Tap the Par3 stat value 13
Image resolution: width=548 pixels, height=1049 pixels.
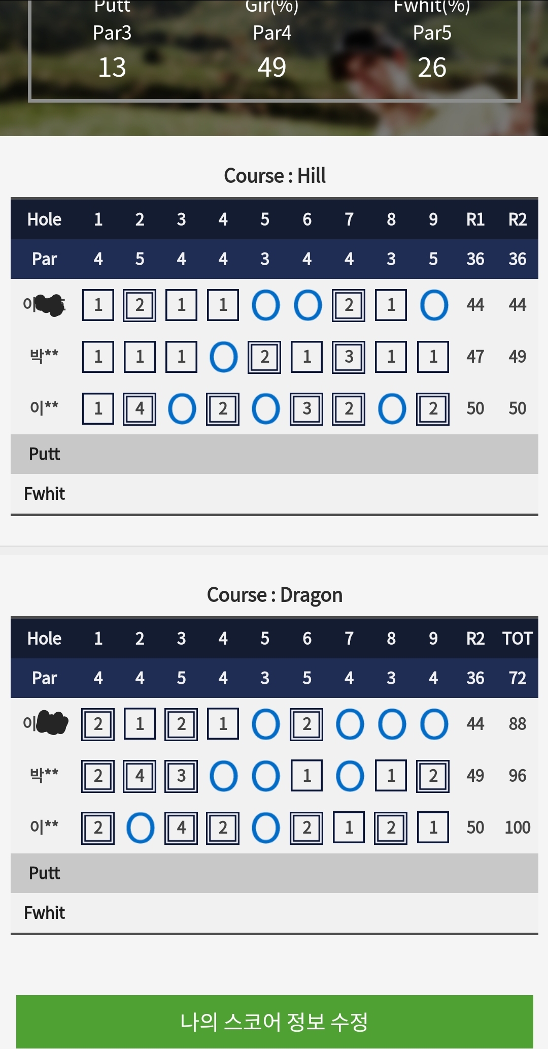112,68
